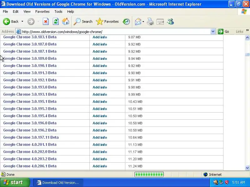
Task: Click the Done status text
Action: point(11,175)
